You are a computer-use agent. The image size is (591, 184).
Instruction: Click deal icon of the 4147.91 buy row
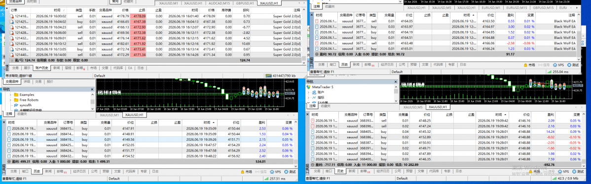pyautogui.click(x=9, y=128)
